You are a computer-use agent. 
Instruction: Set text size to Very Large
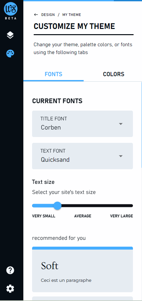tap(122, 216)
